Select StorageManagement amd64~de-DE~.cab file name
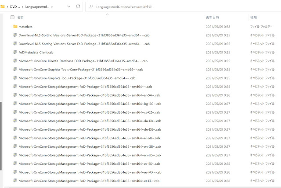This screenshot has height=188, width=281. pyautogui.click(x=90, y=129)
